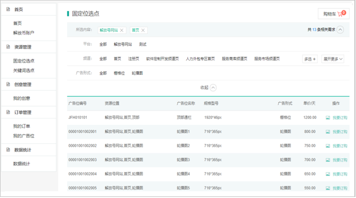Click 我要订购 for 轮播图5
The image size is (356, 198).
[340, 188]
